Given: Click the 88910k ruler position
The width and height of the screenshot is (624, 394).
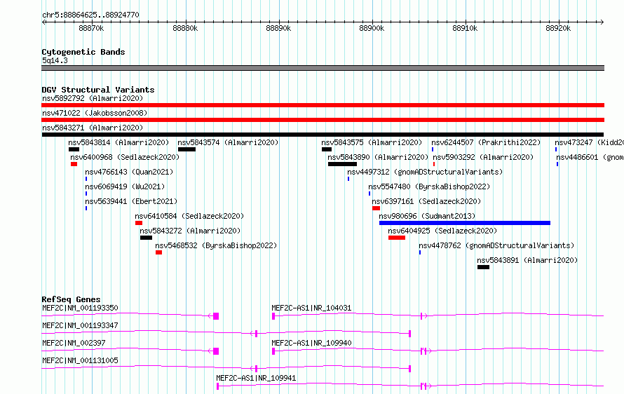Looking at the screenshot, I should tap(465, 28).
